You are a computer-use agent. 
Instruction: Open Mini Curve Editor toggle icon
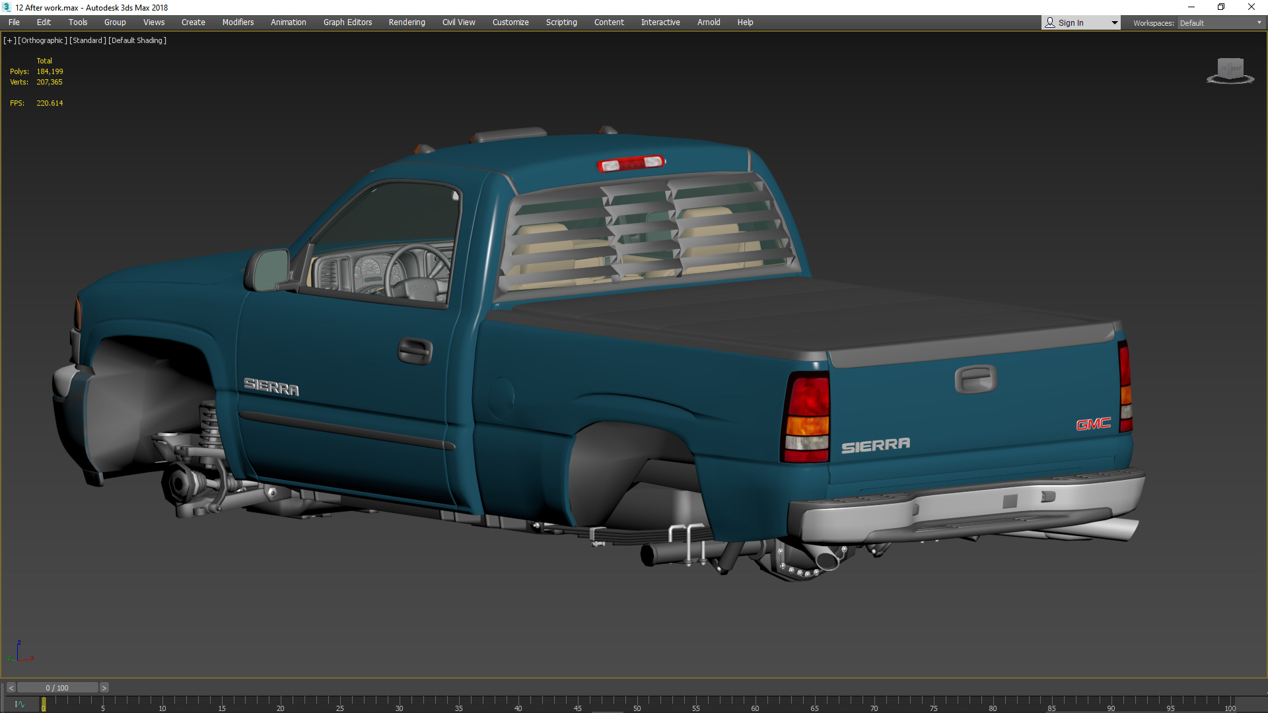tap(19, 704)
